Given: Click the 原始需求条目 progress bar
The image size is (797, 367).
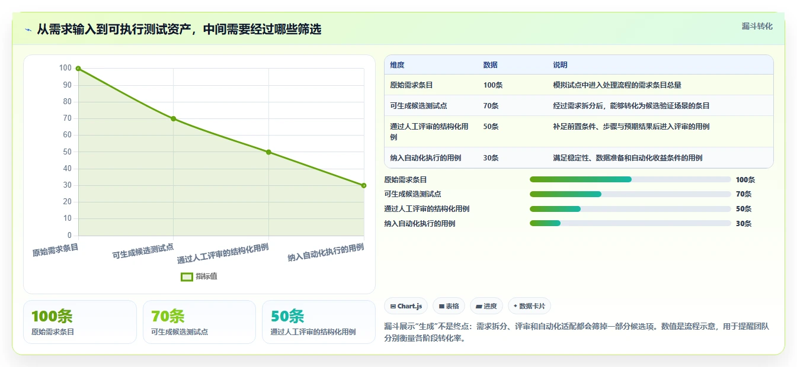Looking at the screenshot, I should (x=630, y=179).
